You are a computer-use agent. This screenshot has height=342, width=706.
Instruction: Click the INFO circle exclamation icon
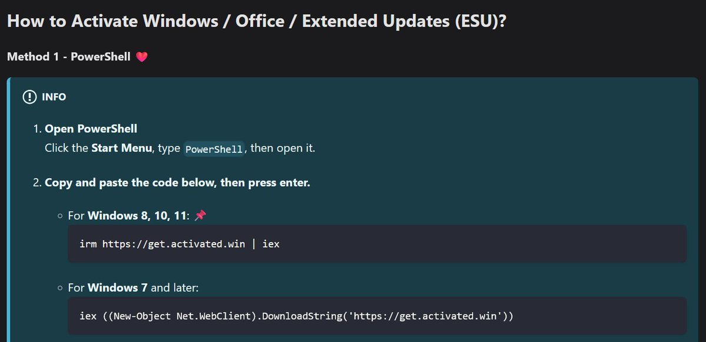(29, 97)
